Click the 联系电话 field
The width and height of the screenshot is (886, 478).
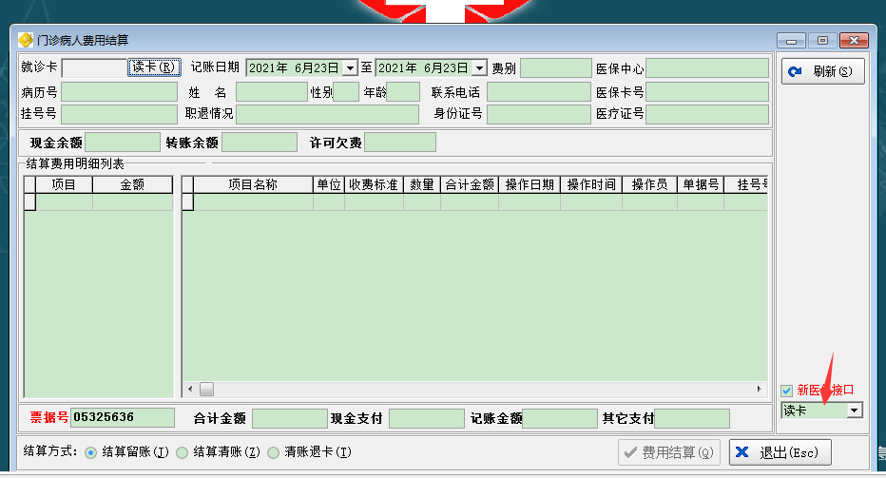click(538, 92)
